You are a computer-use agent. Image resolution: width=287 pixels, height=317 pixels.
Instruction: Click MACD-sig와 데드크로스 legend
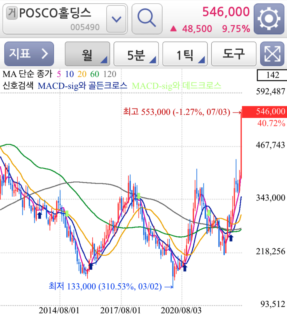[177, 86]
